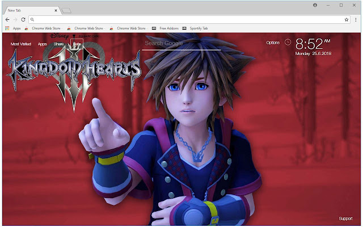Bookmark this page with the star icon
Screen dimensions: 363x227
(347, 20)
